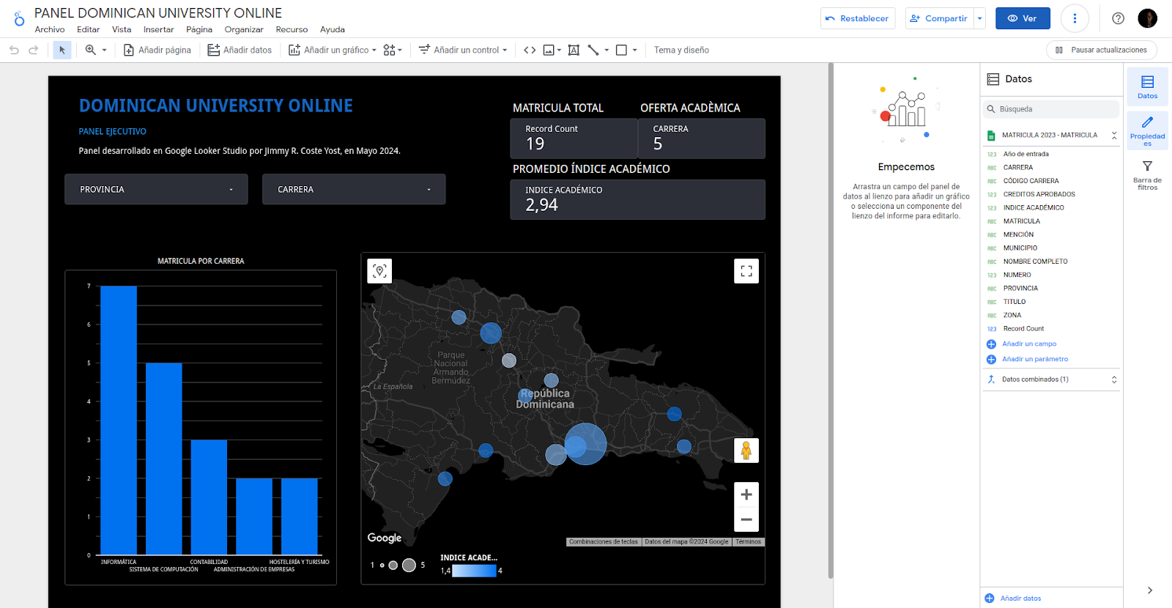Open line type dropdown arrow
This screenshot has width=1172, height=608.
[607, 50]
